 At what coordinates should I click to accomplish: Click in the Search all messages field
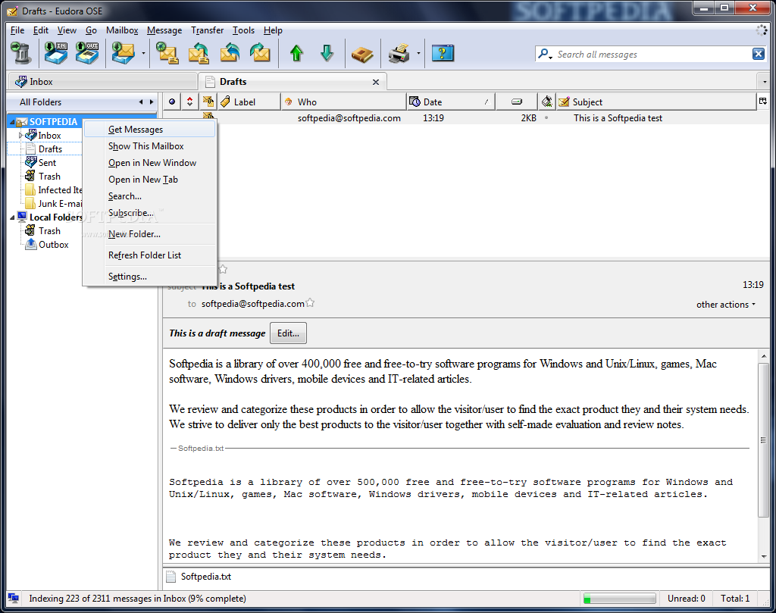[652, 55]
